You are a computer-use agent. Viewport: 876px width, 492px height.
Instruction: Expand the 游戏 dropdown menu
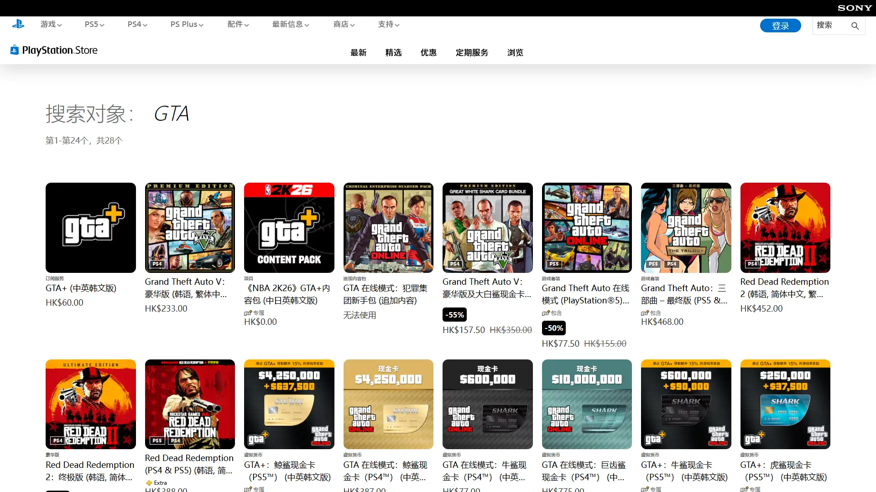pyautogui.click(x=51, y=24)
